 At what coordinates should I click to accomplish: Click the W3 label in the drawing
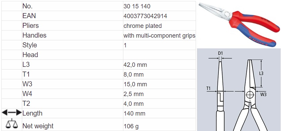click(x=263, y=94)
